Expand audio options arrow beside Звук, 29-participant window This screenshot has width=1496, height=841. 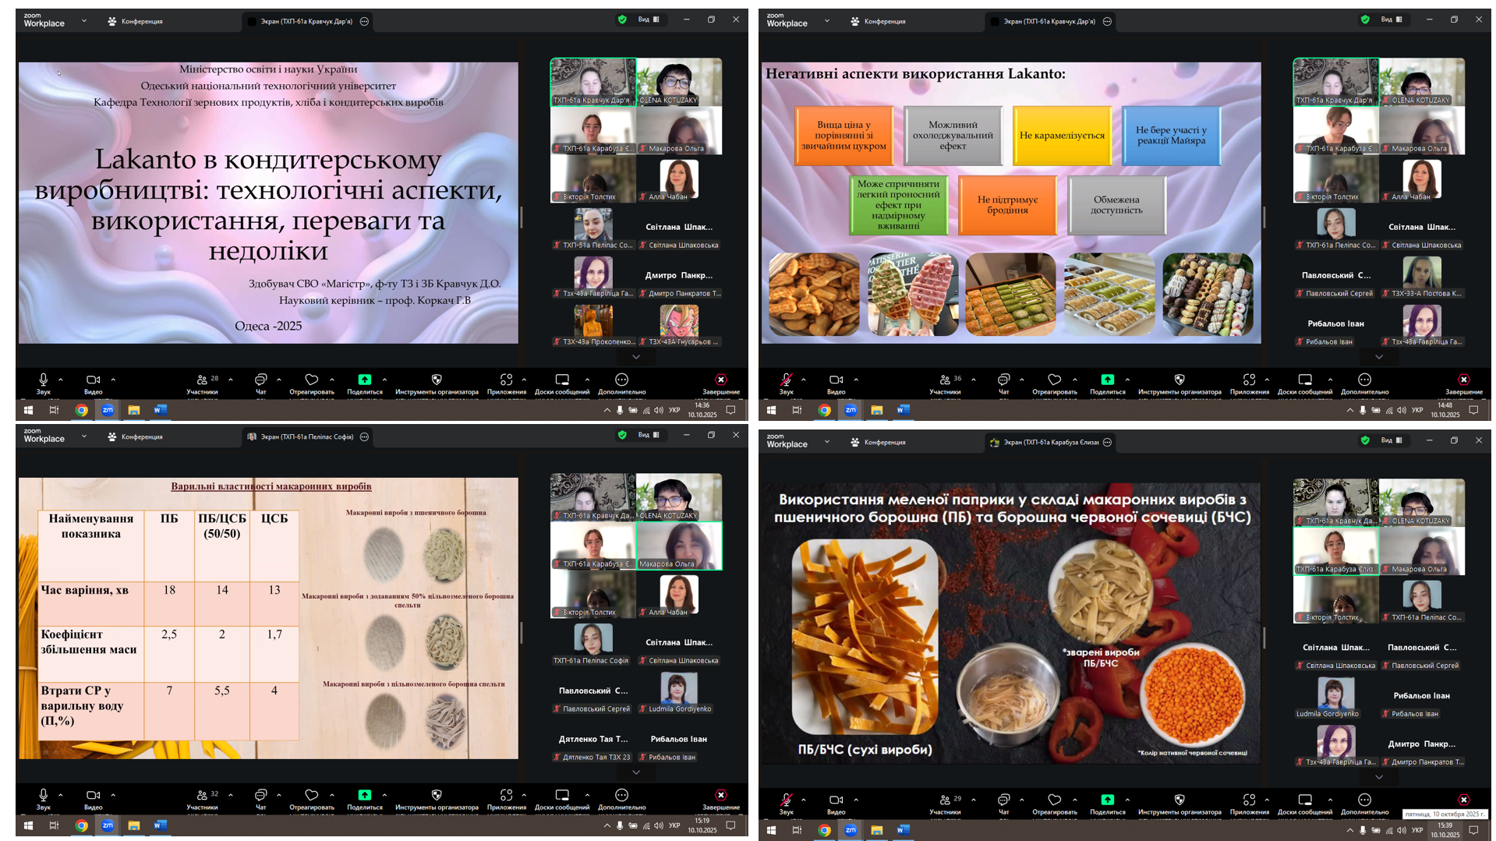(x=804, y=800)
